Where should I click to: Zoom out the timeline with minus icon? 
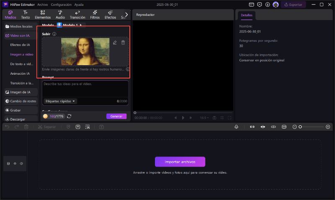click(x=294, y=127)
